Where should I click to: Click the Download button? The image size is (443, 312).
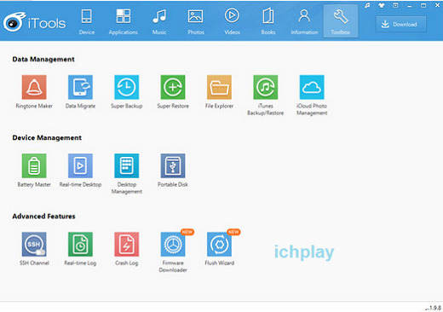point(401,24)
